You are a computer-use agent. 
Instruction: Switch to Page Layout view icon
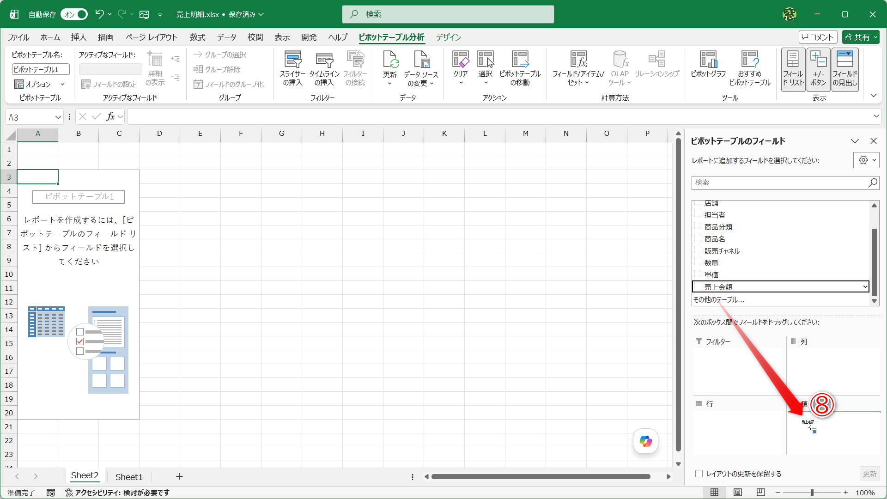point(738,493)
